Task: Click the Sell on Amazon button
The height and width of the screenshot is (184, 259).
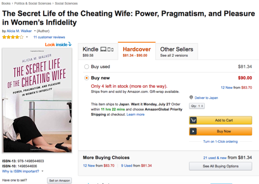Action: tap(60, 181)
